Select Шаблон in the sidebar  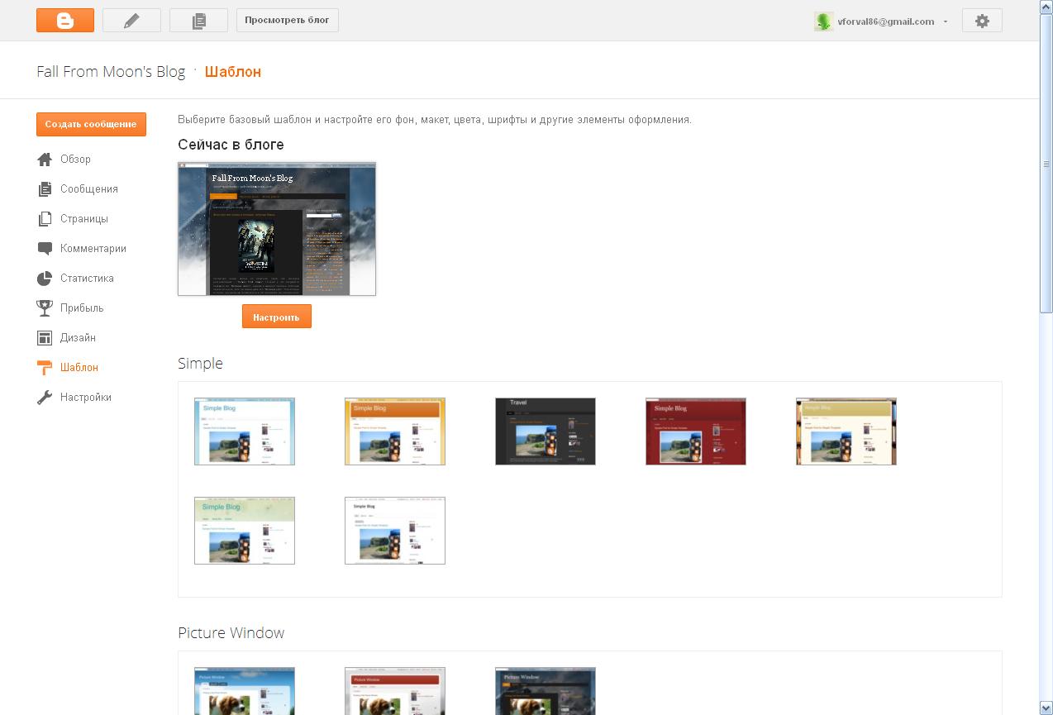(79, 367)
